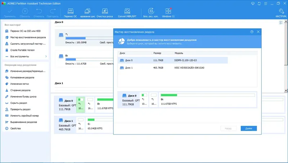Choose 'Сделать загрузочный мастер' sidebar item

pos(26,44)
